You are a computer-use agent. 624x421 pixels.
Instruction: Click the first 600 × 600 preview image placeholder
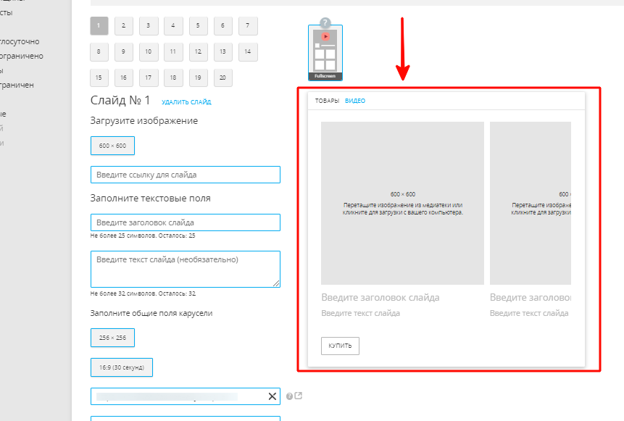point(402,203)
